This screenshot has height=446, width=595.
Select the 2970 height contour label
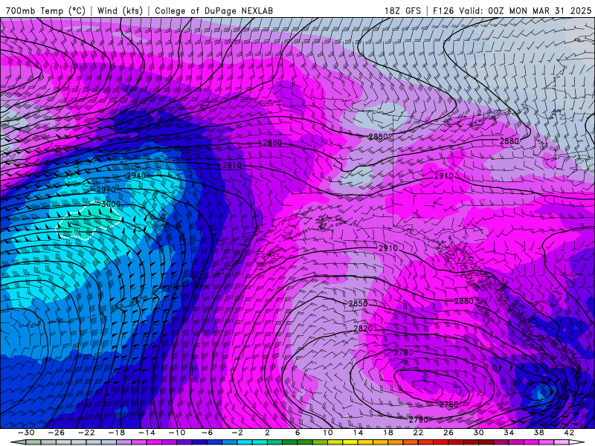106,190
